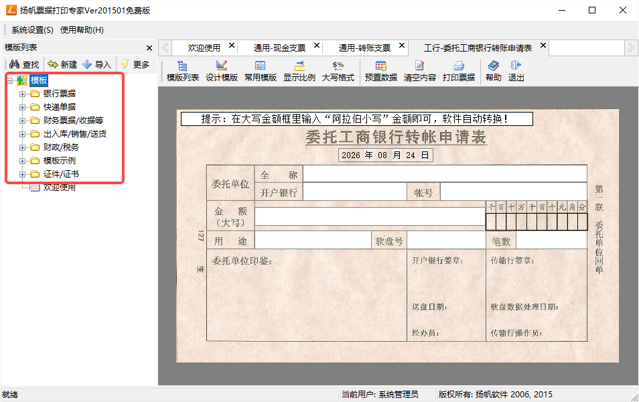Click the 查找 binoculars search button
Viewport: 639px width, 402px height.
[x=24, y=64]
